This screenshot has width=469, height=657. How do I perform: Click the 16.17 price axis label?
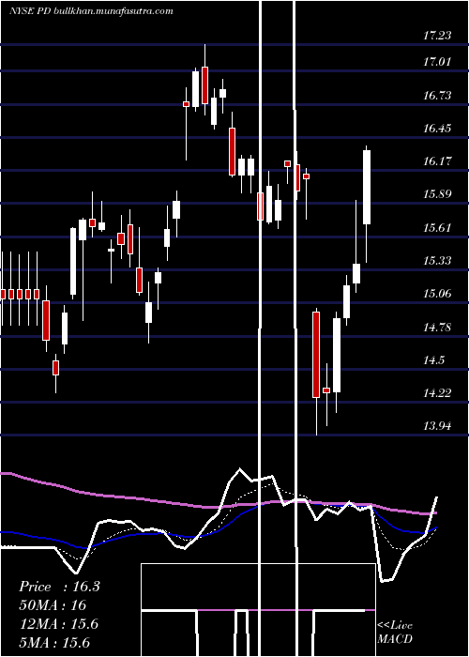[437, 160]
